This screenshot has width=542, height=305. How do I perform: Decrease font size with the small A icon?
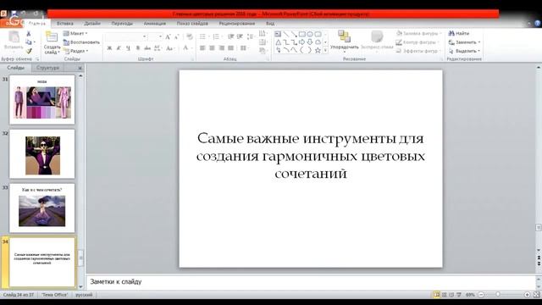[176, 36]
